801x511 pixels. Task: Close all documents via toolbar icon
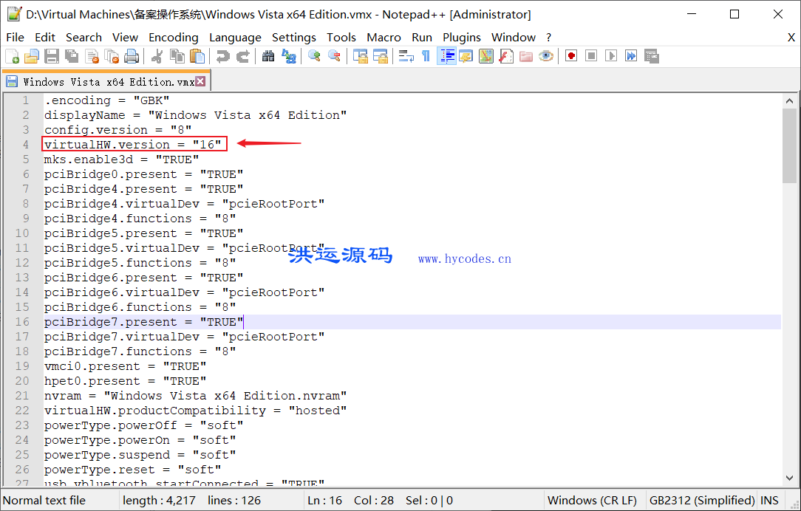(112, 56)
